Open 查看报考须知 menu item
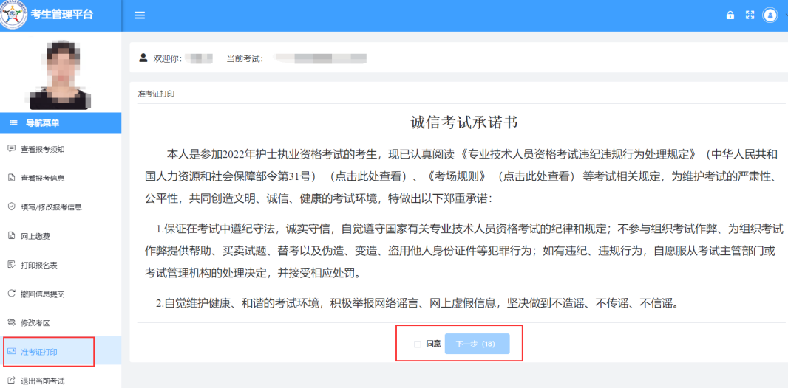The image size is (788, 388). point(42,149)
